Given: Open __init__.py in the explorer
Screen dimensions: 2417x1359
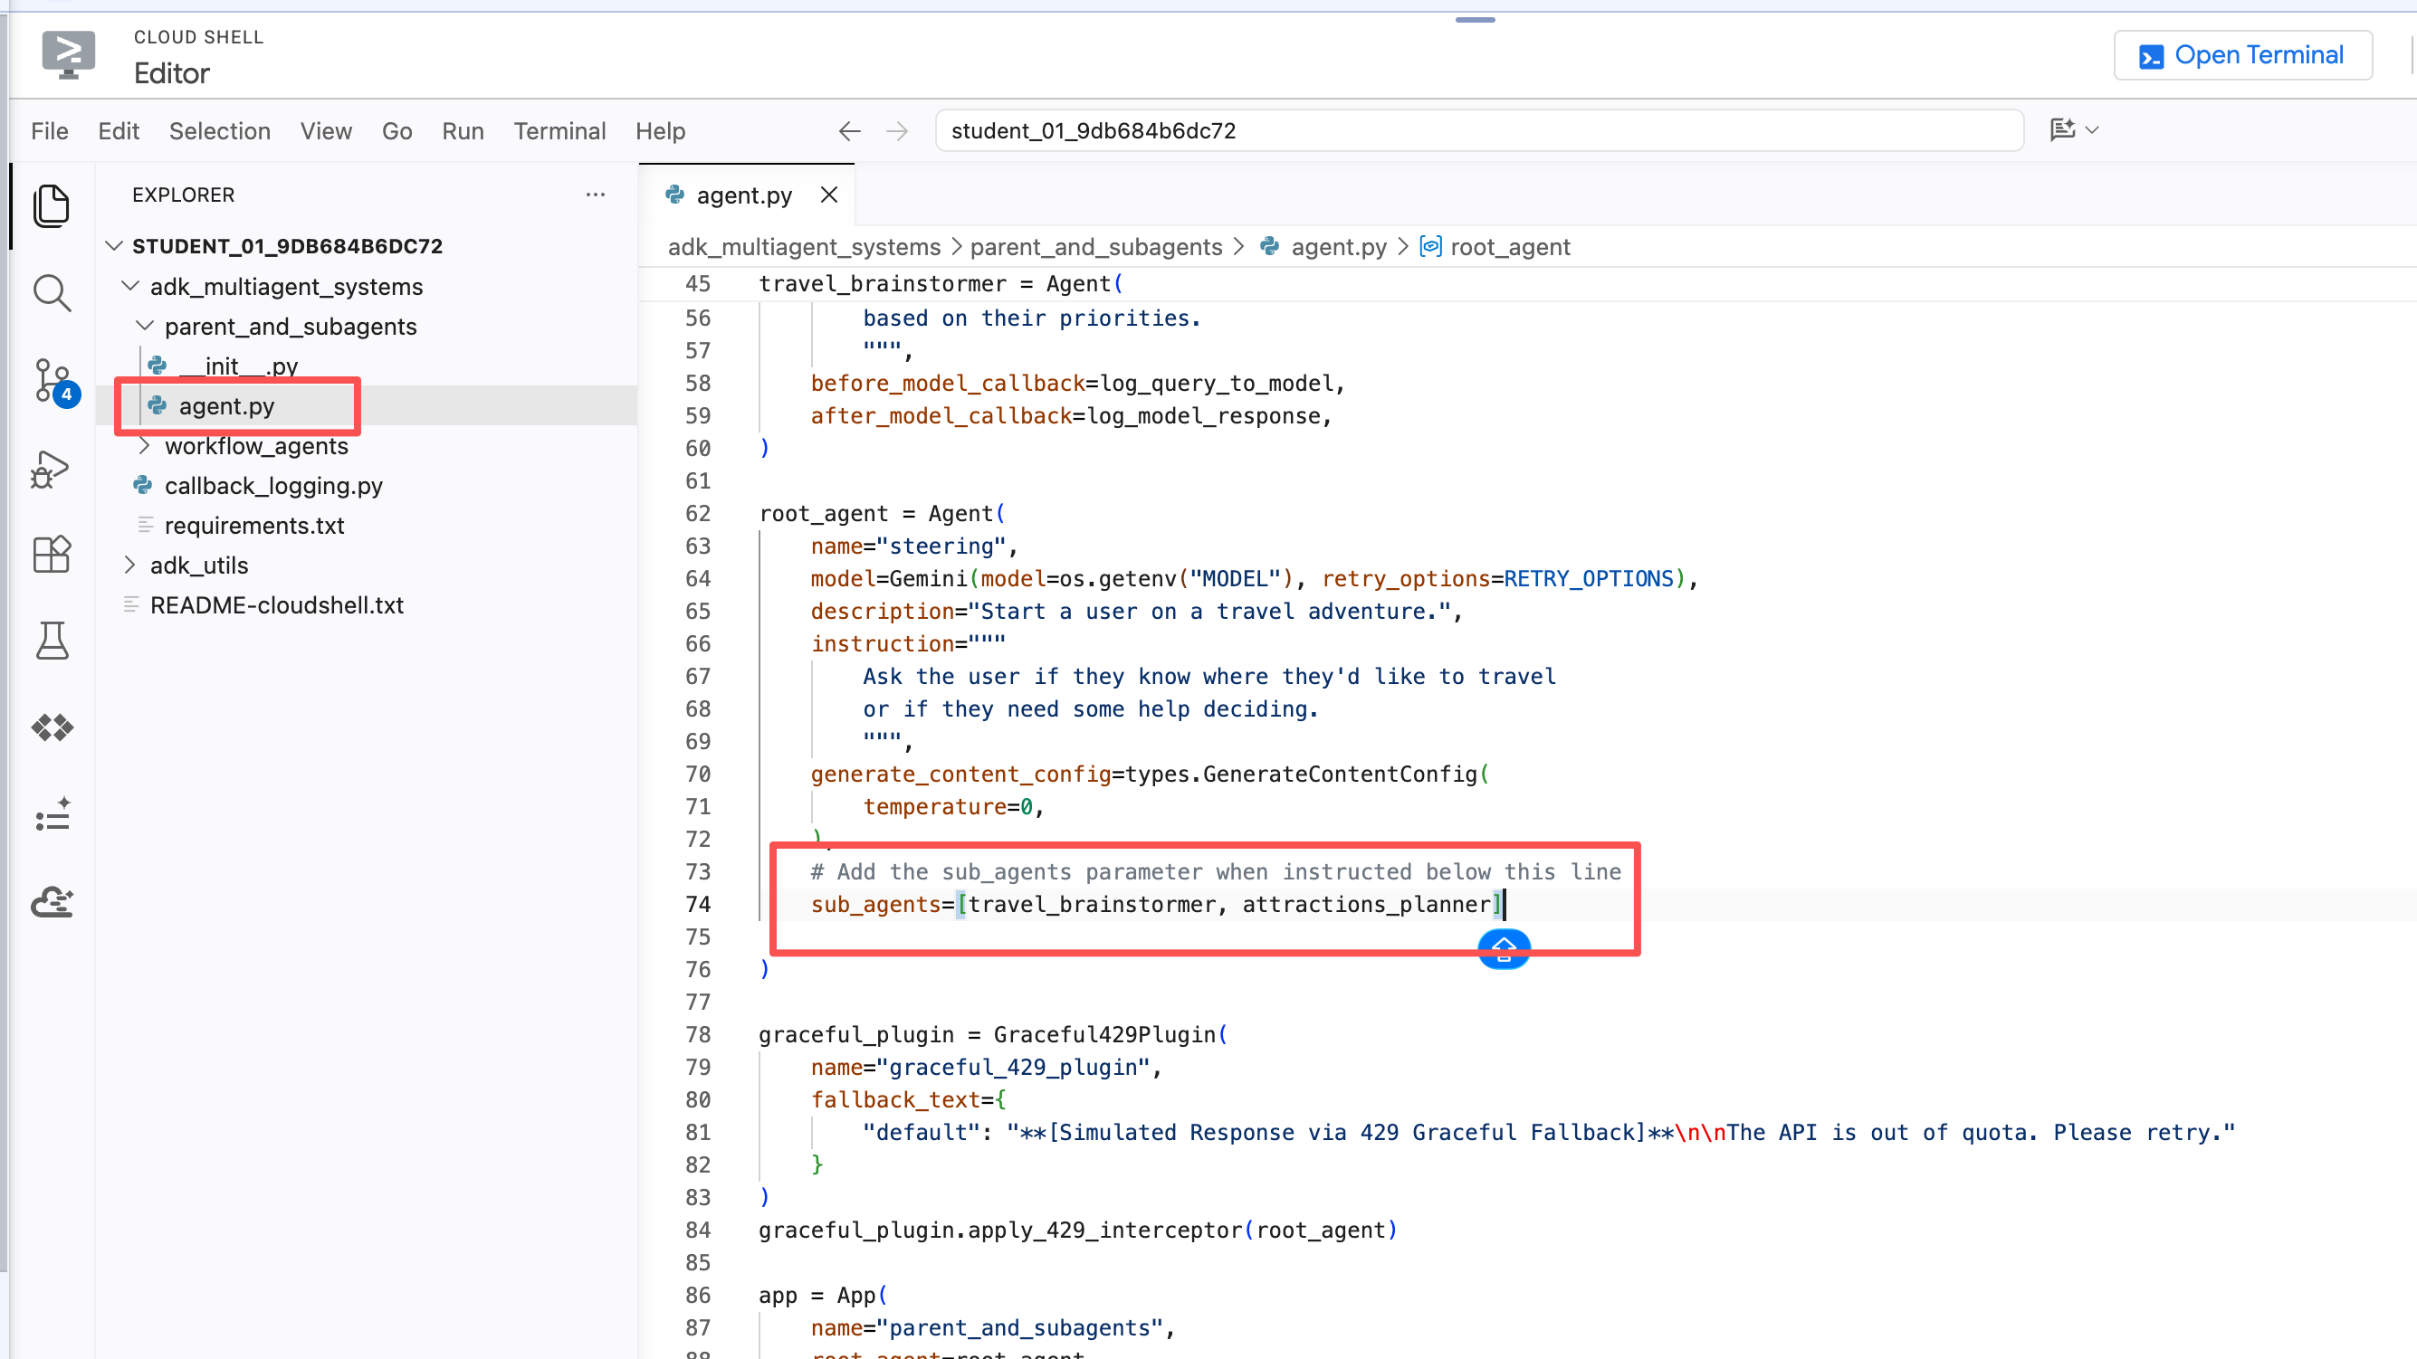Looking at the screenshot, I should [238, 366].
